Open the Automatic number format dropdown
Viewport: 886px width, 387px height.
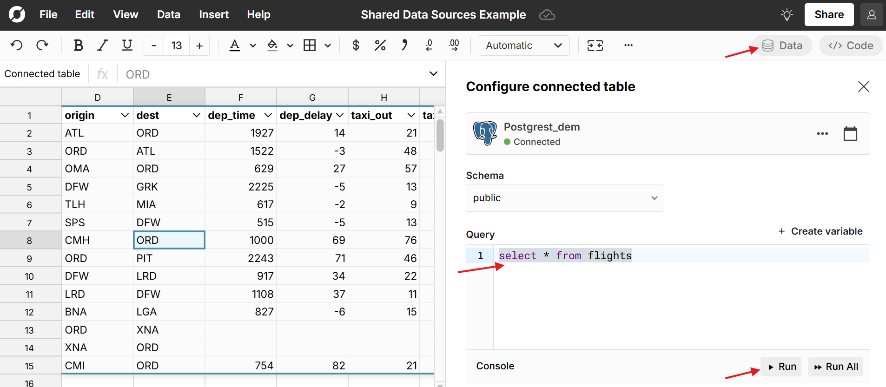coord(524,46)
